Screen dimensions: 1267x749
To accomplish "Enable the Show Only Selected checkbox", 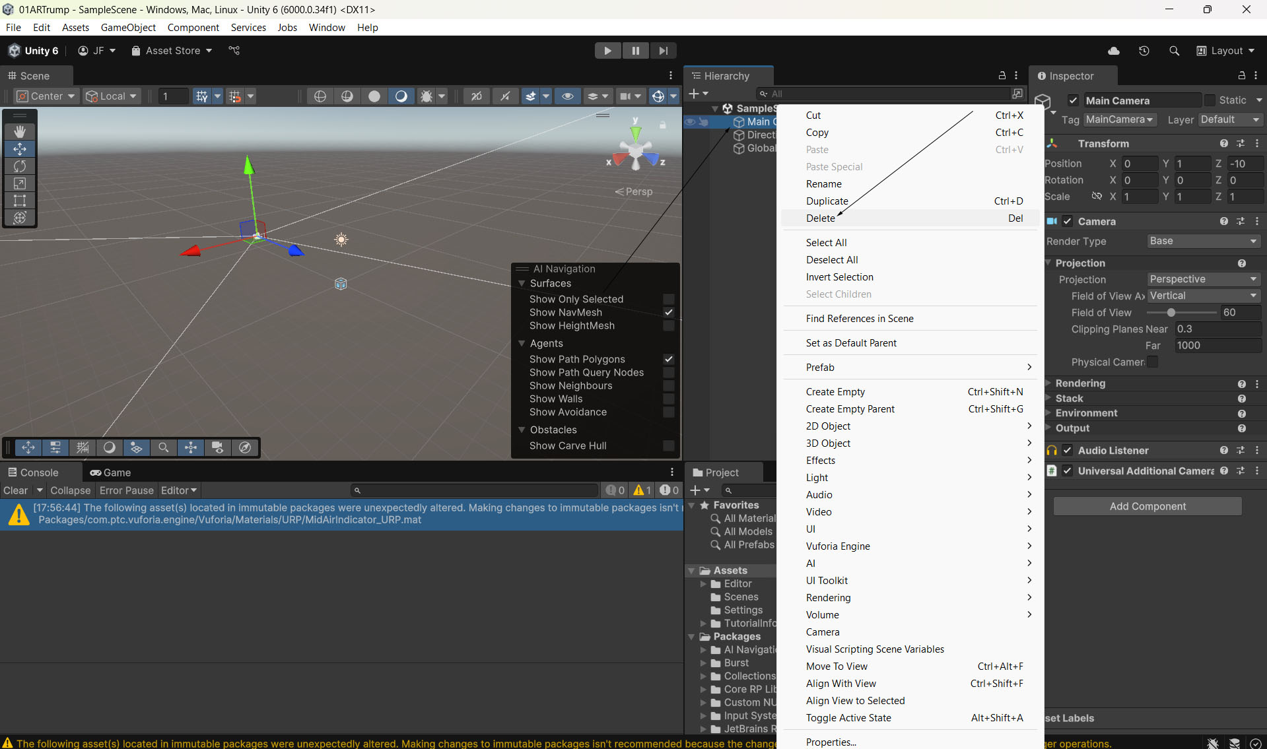I will pyautogui.click(x=668, y=299).
